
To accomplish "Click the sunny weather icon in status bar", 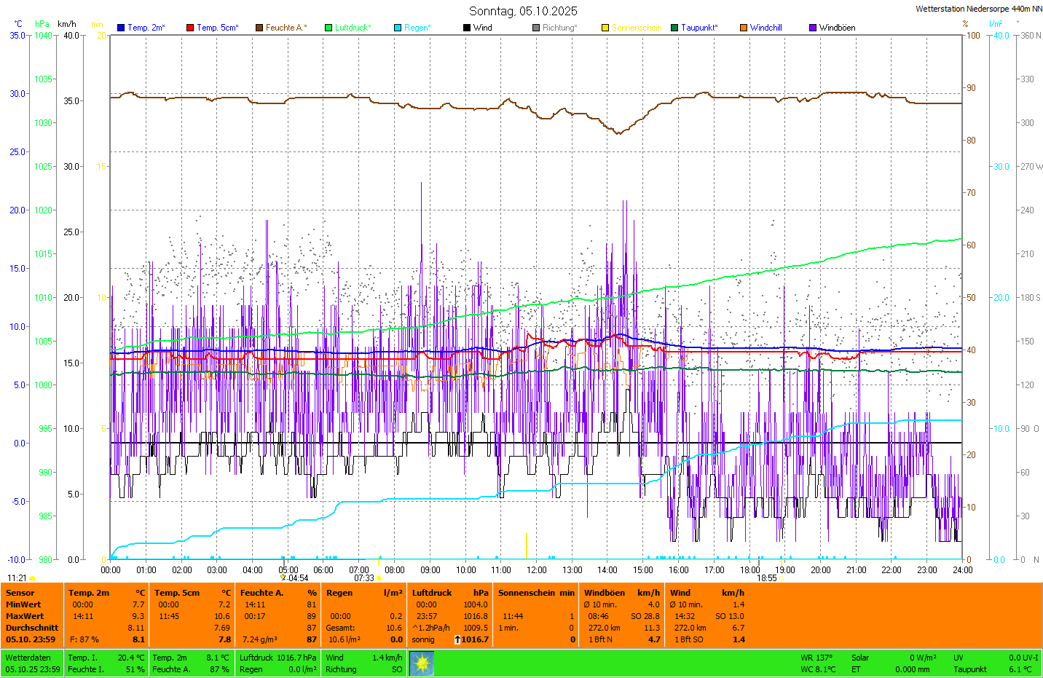I will pyautogui.click(x=422, y=663).
